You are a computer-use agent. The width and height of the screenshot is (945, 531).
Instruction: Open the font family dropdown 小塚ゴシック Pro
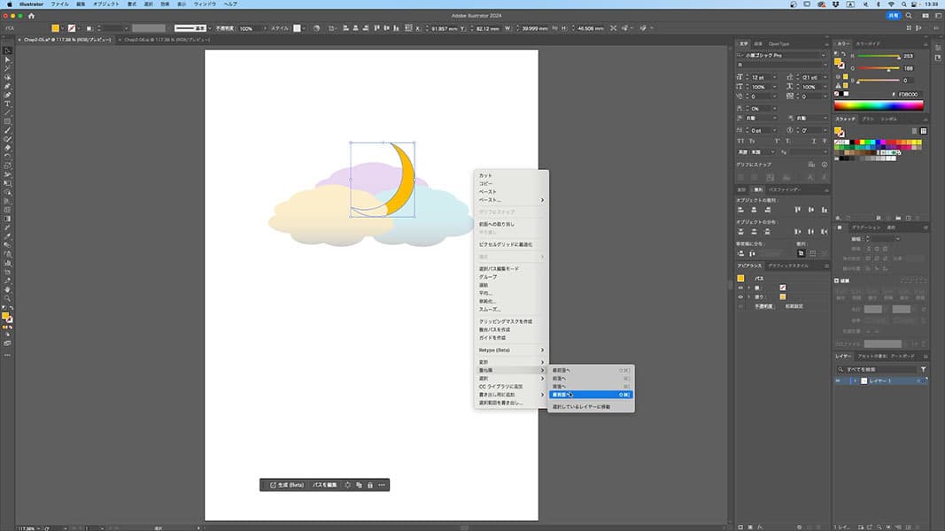click(x=823, y=55)
